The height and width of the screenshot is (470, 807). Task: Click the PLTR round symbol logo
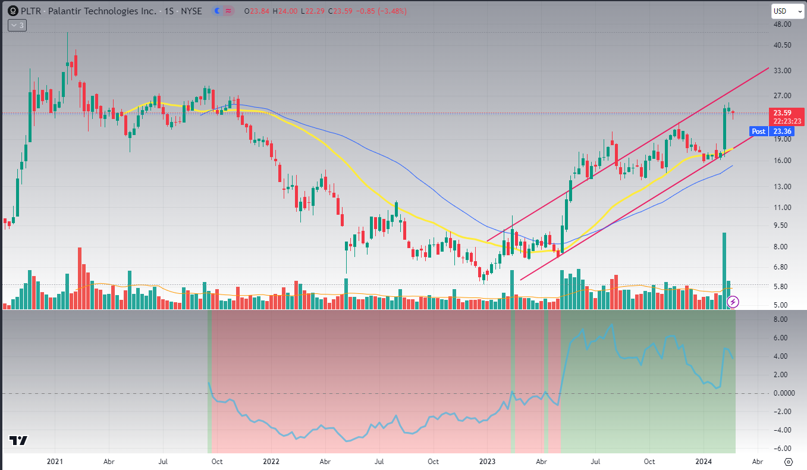[12, 11]
